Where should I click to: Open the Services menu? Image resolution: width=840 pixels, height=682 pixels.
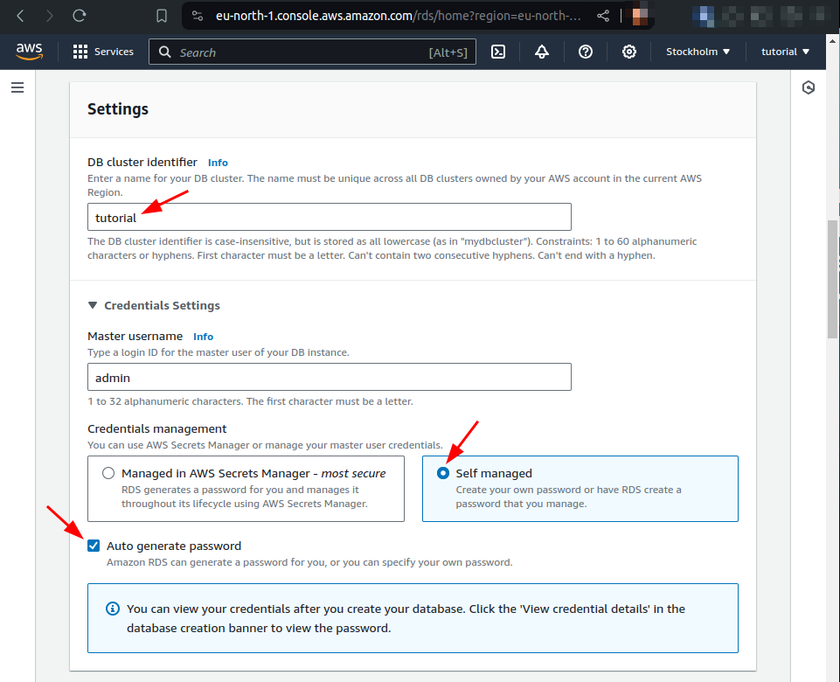pos(102,52)
